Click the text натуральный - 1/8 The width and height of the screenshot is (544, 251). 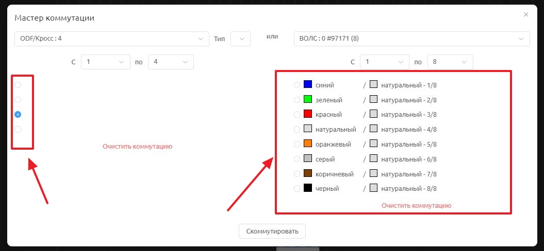pos(409,85)
